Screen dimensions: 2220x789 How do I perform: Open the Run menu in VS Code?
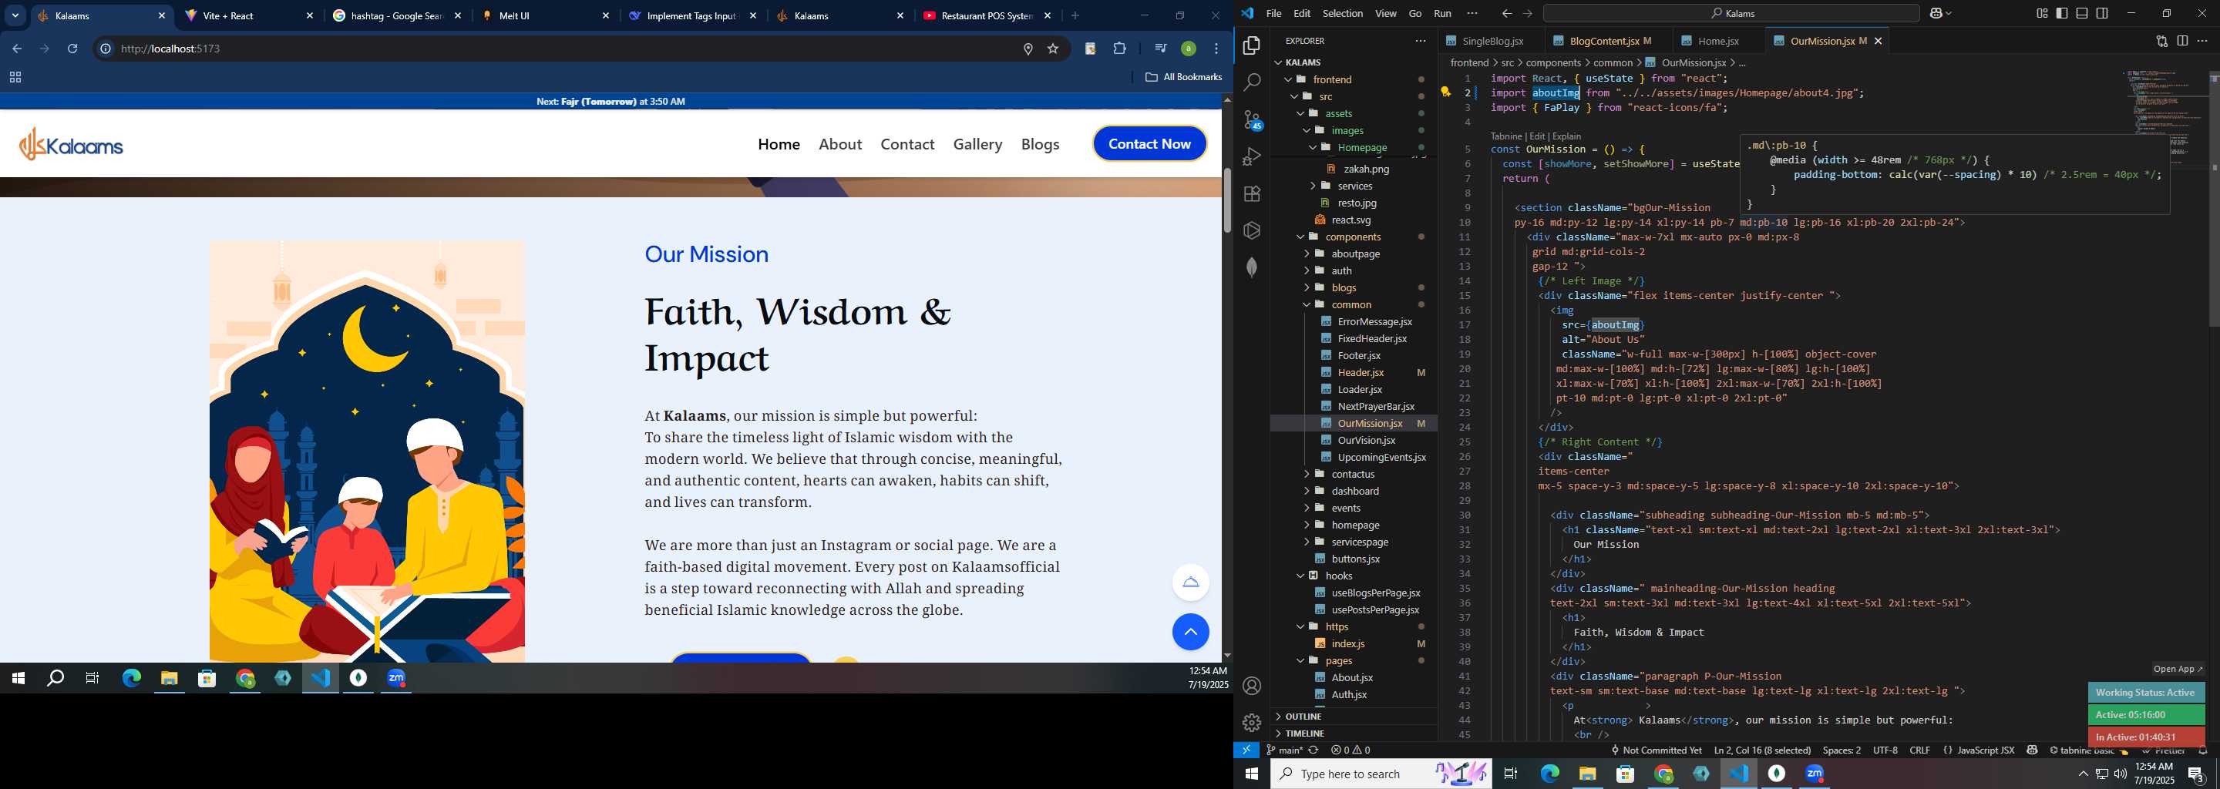click(1441, 13)
